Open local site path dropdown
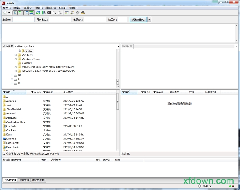This screenshot has height=190, width=240. click(118, 46)
